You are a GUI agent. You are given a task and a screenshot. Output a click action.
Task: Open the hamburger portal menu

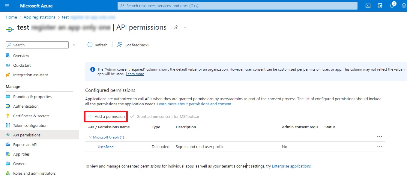click(x=7, y=5)
